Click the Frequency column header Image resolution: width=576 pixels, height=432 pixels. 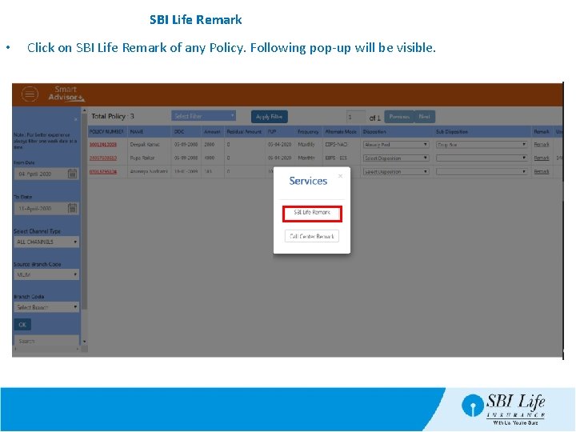(x=308, y=131)
